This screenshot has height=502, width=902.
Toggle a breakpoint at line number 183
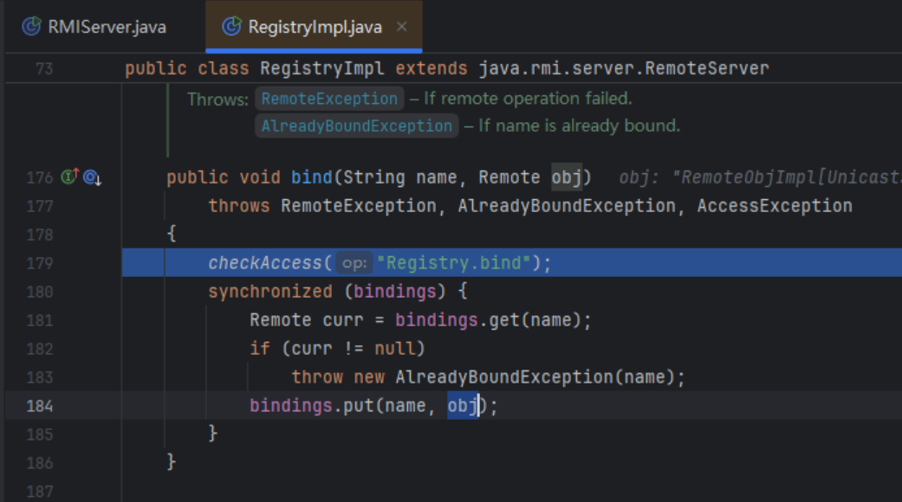click(x=39, y=377)
